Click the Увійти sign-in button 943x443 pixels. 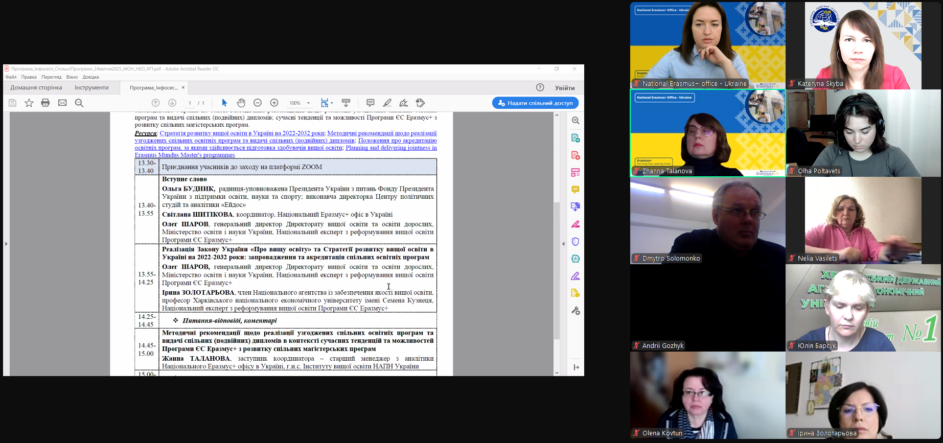tap(565, 88)
